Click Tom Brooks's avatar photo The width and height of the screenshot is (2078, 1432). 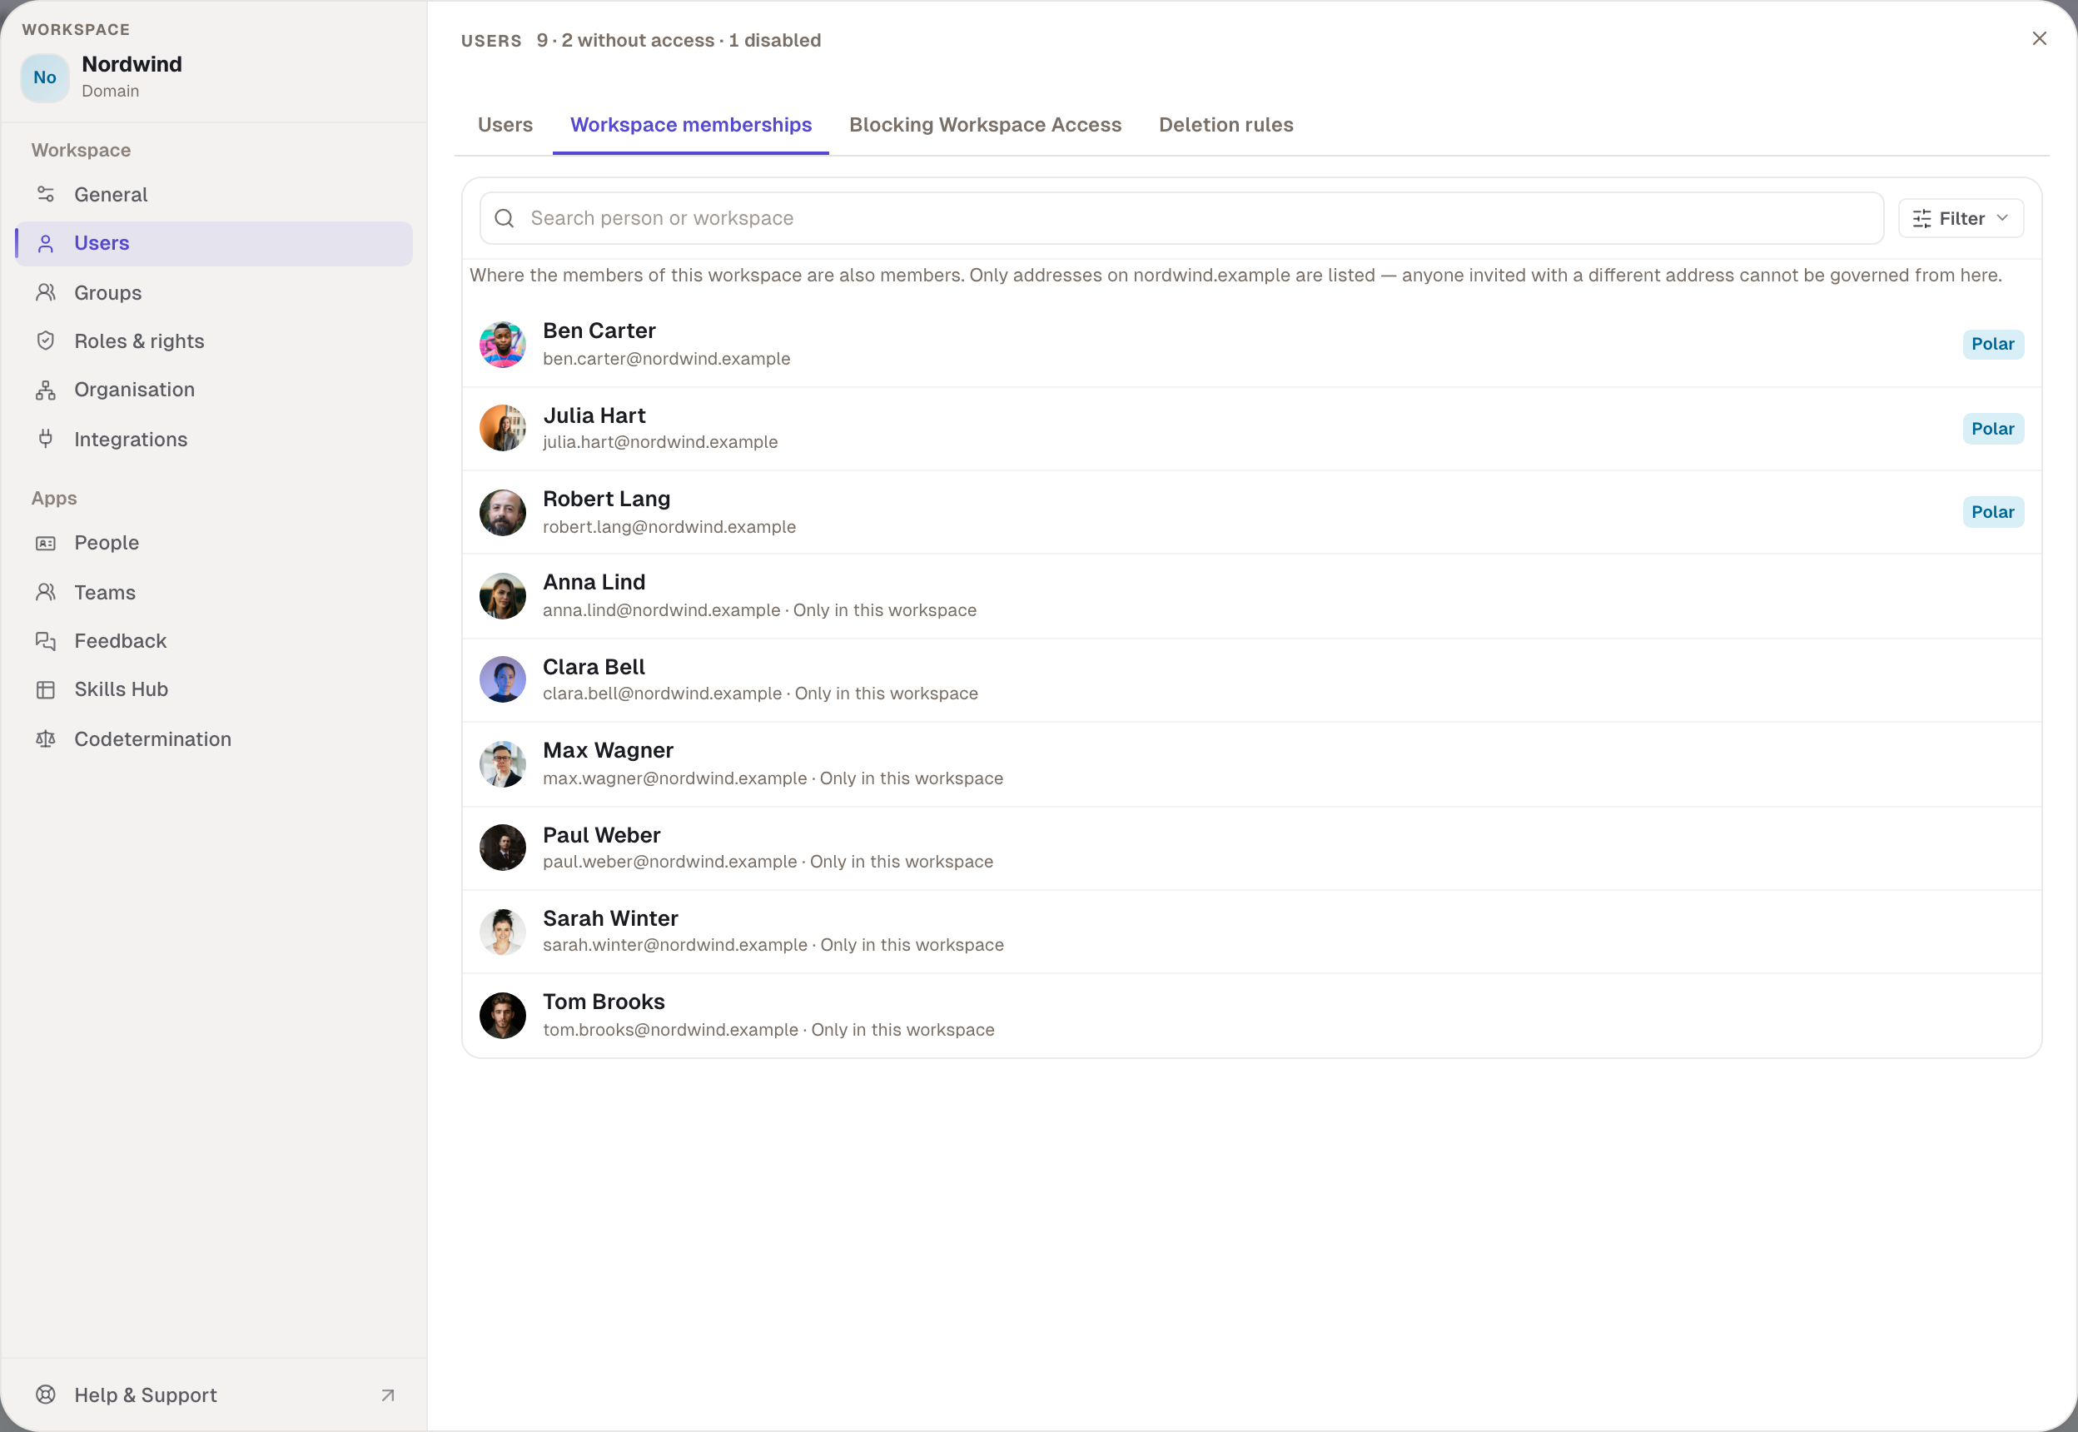click(x=503, y=1016)
